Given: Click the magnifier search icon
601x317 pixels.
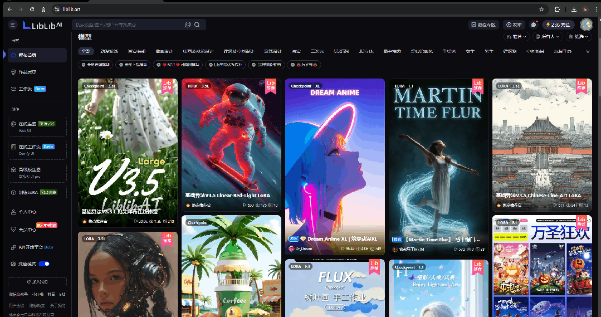Looking at the screenshot, I should tap(197, 25).
